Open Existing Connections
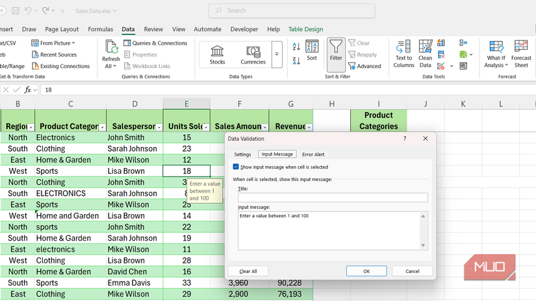536x301 pixels. [x=60, y=66]
